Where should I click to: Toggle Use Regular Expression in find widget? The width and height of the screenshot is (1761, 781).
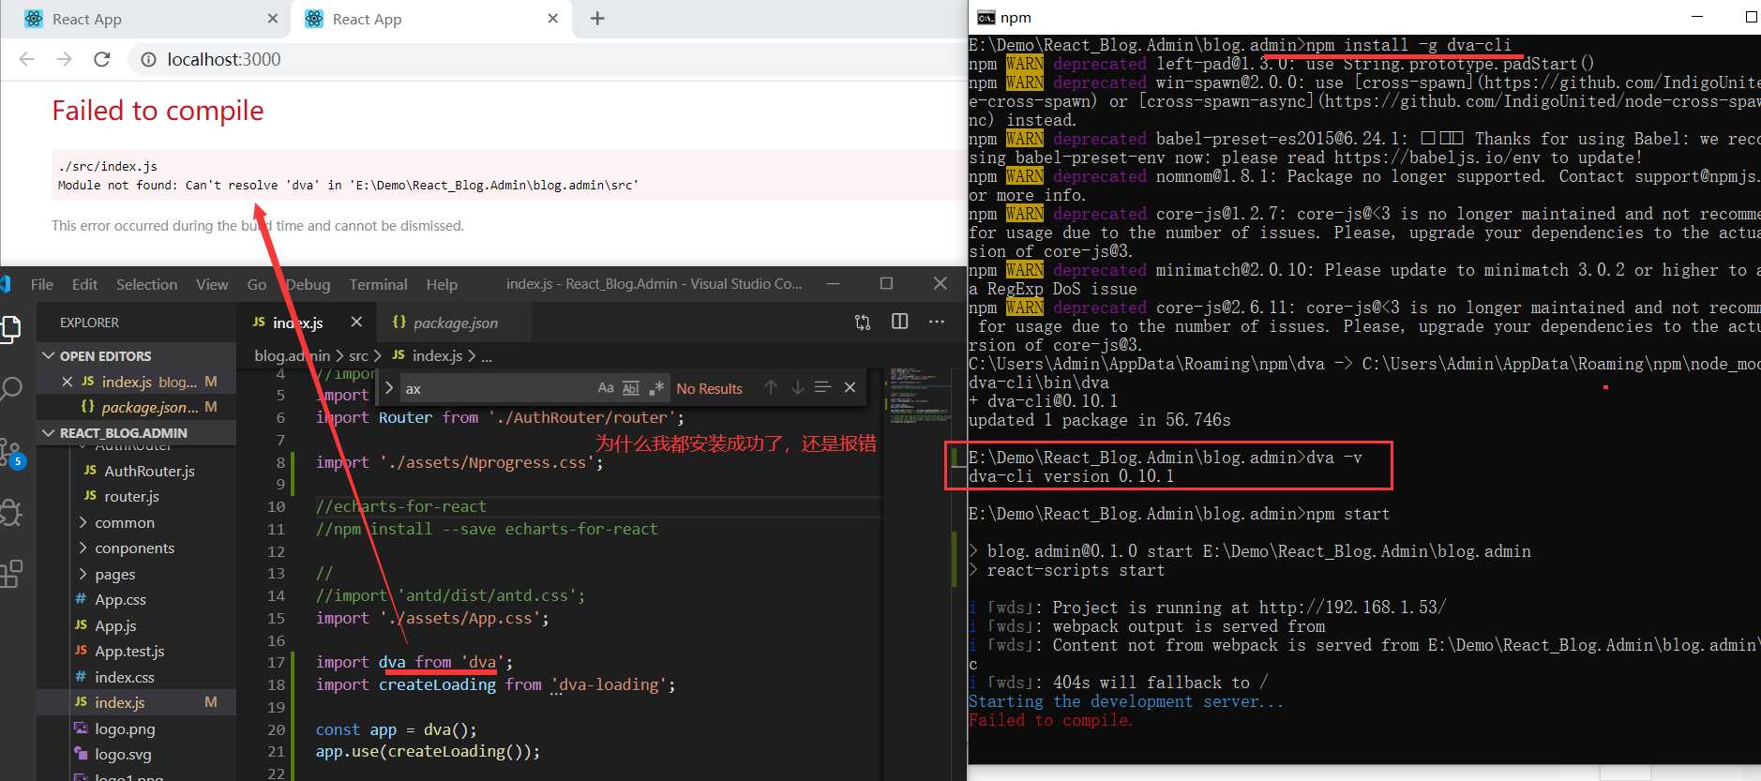pyautogui.click(x=656, y=388)
